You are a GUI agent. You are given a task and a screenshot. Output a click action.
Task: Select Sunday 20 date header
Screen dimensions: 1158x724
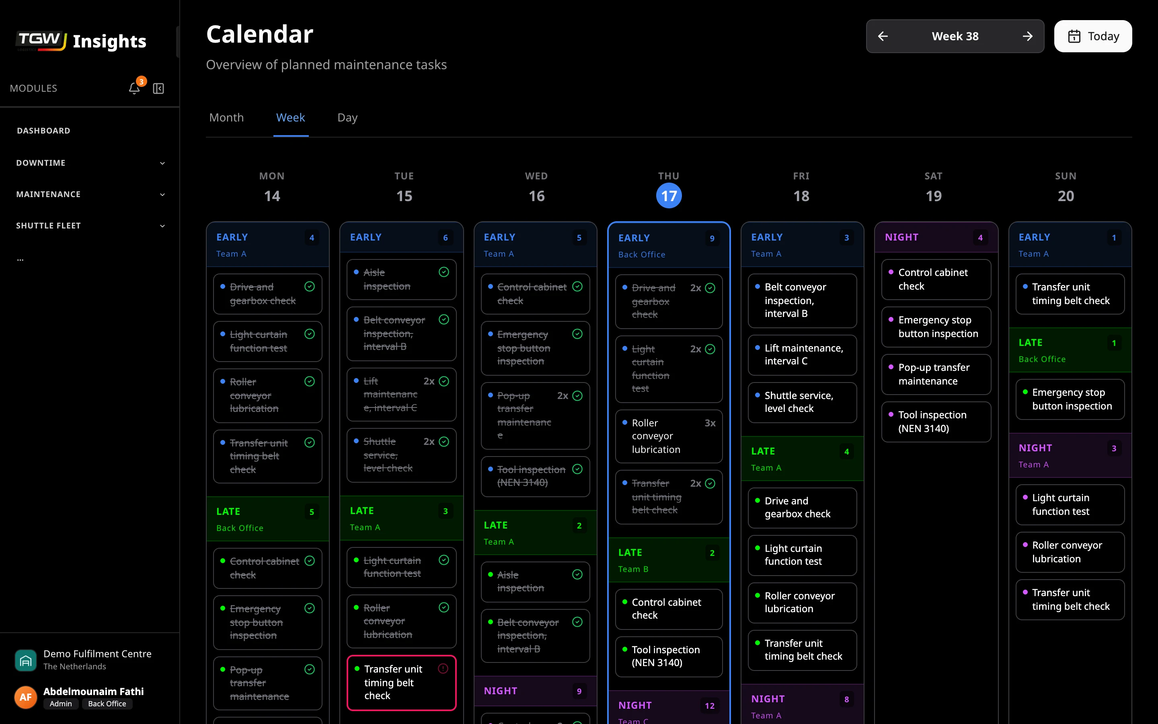1066,195
